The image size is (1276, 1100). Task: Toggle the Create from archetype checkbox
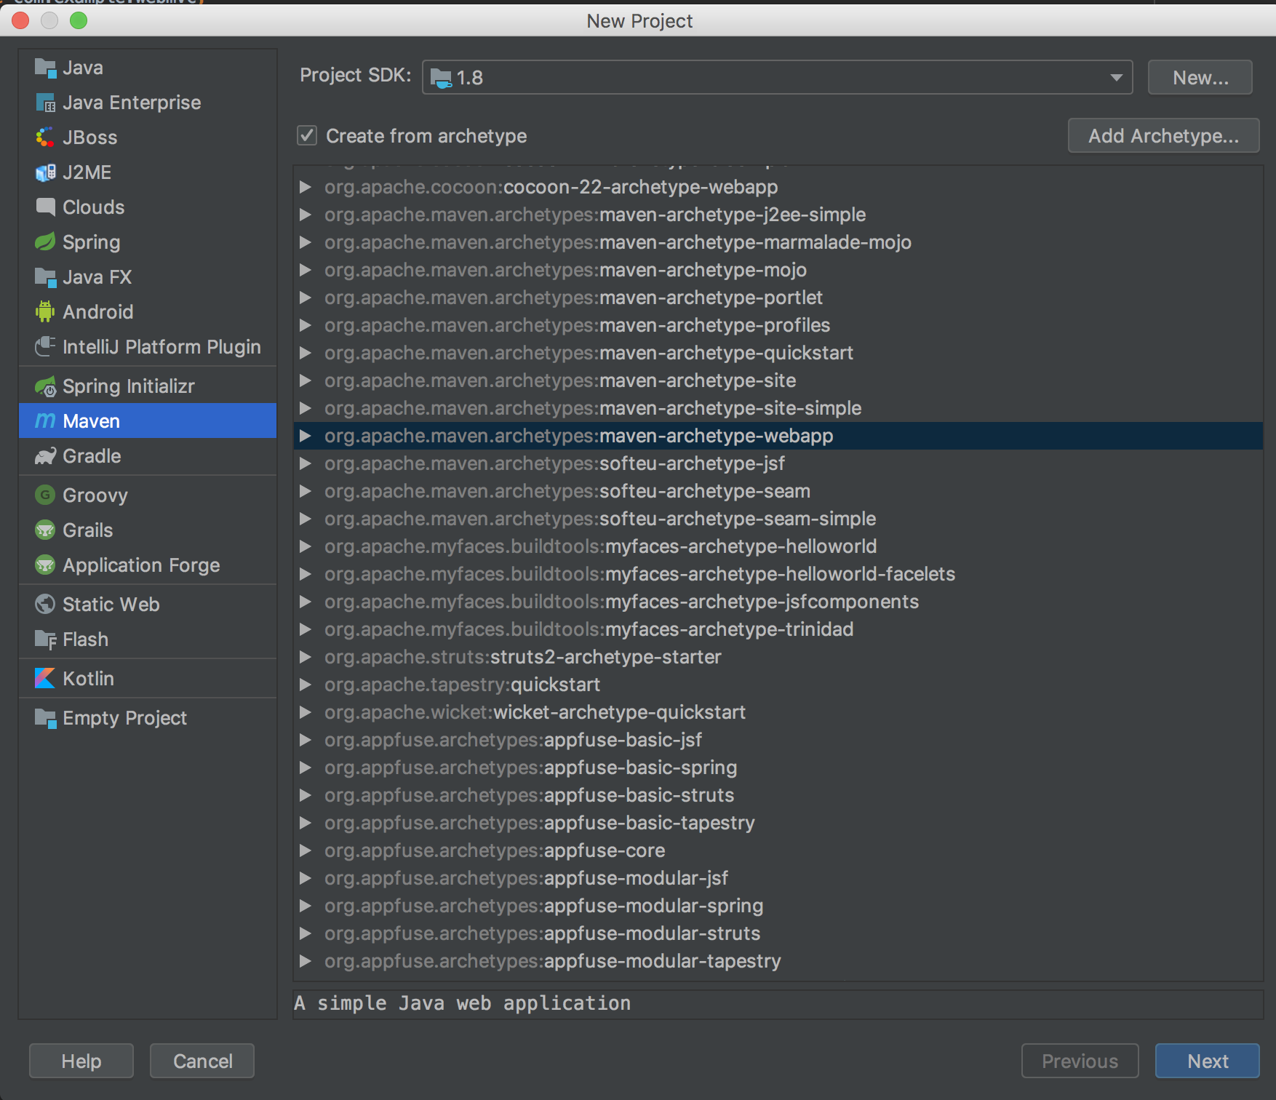point(307,135)
